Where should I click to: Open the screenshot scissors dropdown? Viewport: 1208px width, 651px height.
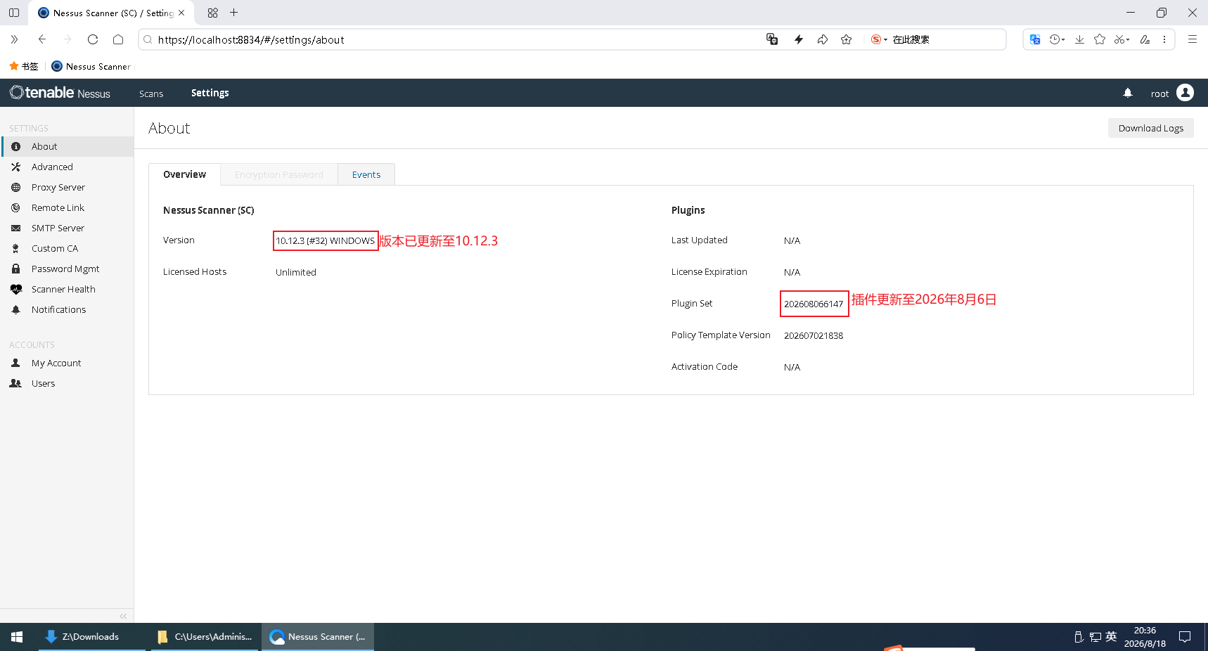[1122, 39]
